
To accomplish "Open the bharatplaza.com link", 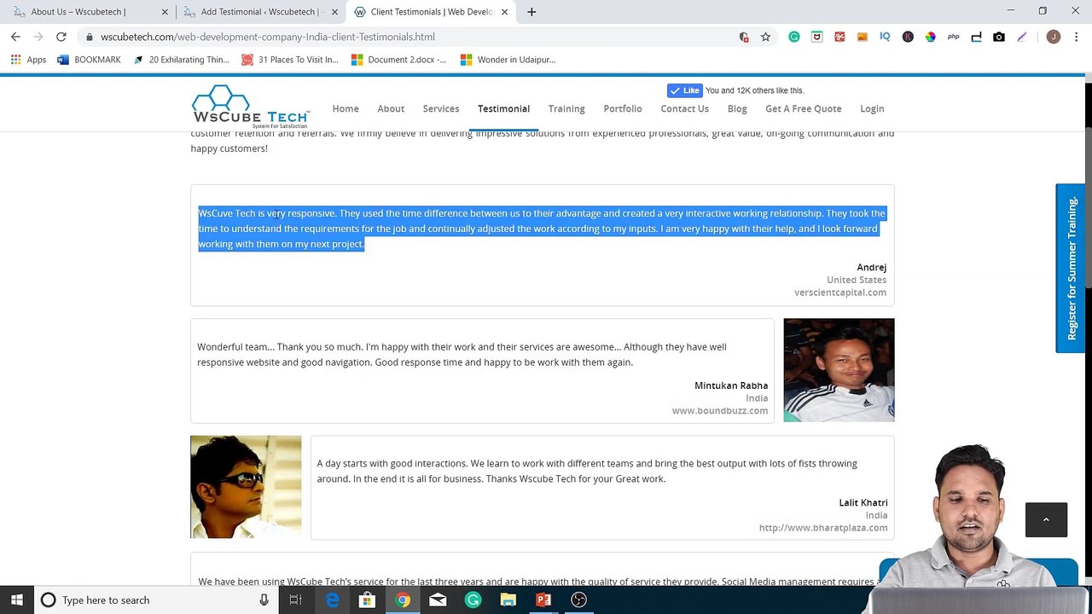I will coord(823,528).
